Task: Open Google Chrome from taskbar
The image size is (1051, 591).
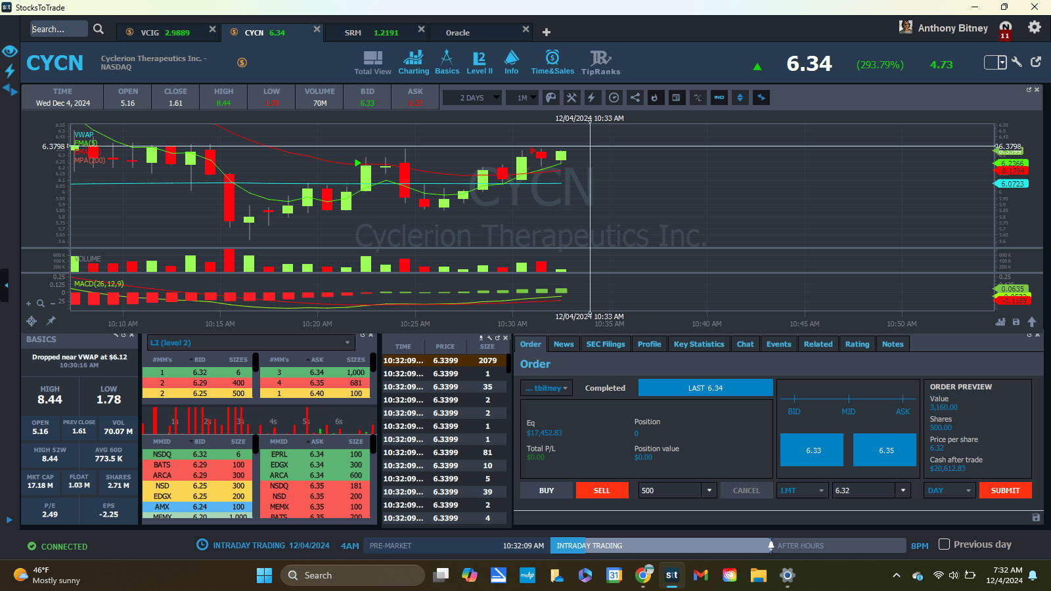Action: tap(644, 575)
